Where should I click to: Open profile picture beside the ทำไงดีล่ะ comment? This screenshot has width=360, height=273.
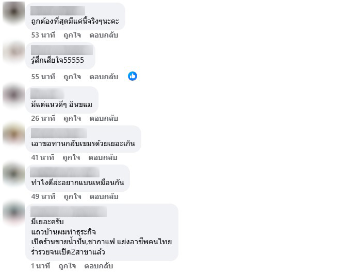13,174
